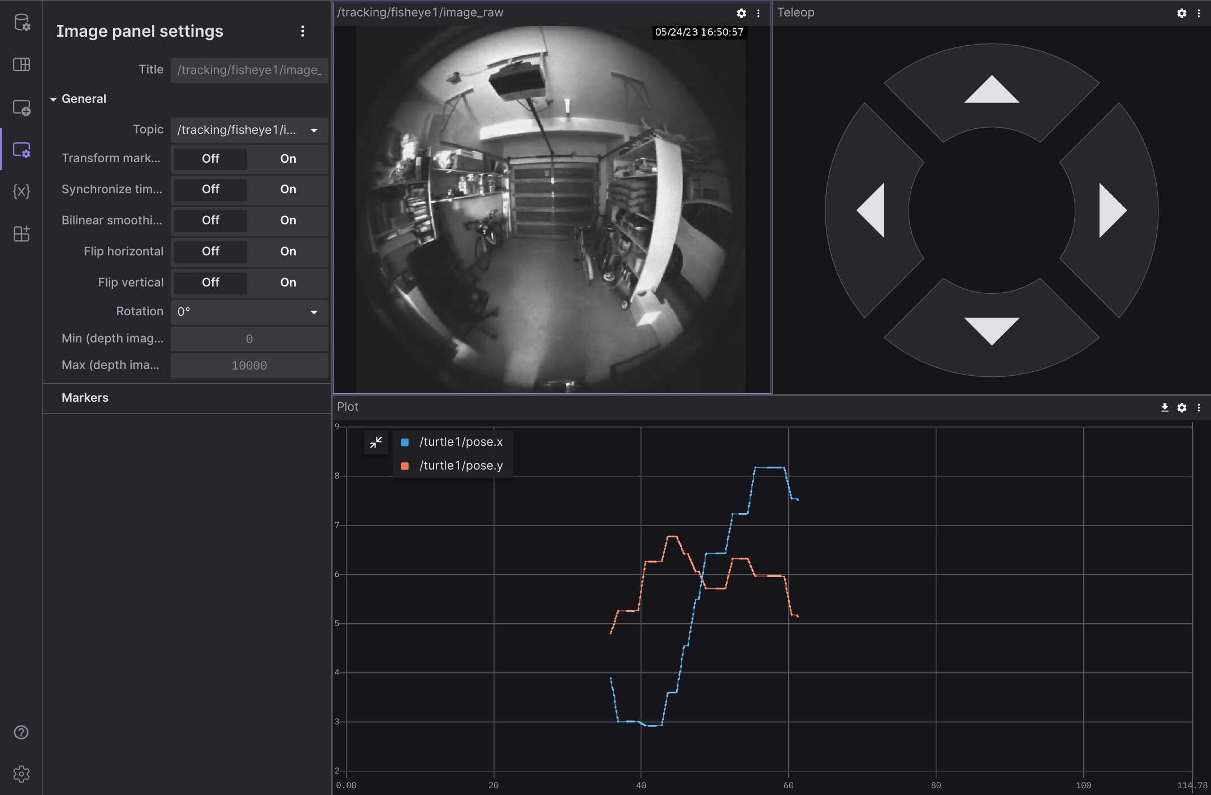Open Image panel settings three-dot menu

(302, 31)
